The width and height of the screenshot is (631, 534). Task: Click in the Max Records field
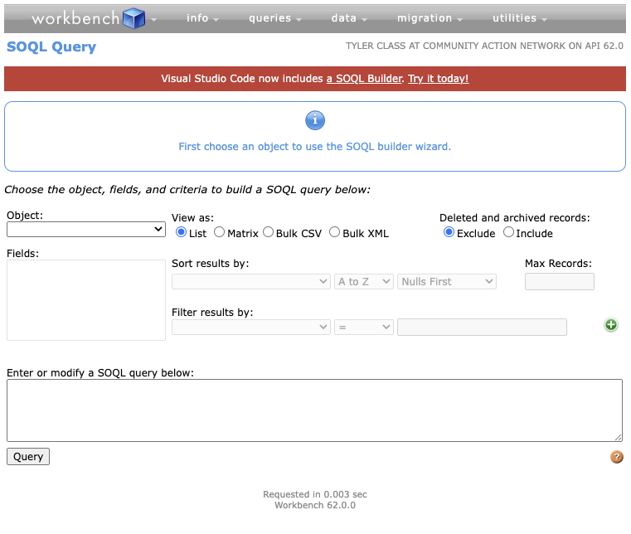[x=560, y=282]
